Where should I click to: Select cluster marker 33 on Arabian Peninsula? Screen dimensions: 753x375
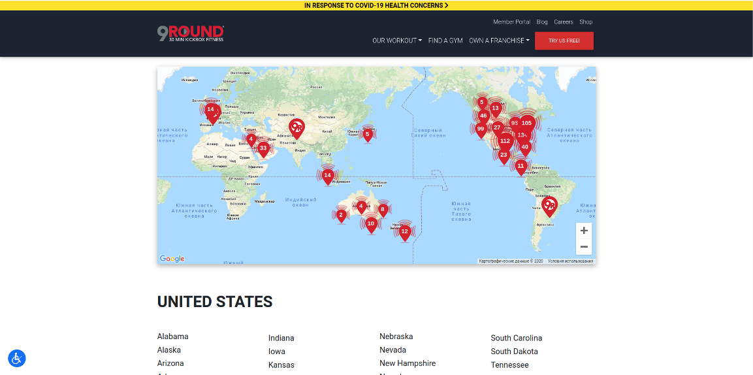263,150
